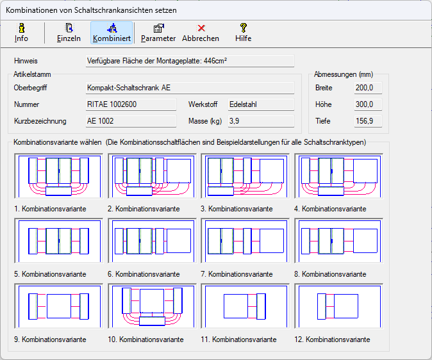The width and height of the screenshot is (432, 360).
Task: Choose the 11. Kombinationsvariante single view
Action: coord(245,307)
